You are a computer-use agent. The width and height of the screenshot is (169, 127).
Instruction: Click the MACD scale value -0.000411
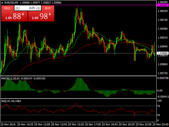[x=163, y=97]
